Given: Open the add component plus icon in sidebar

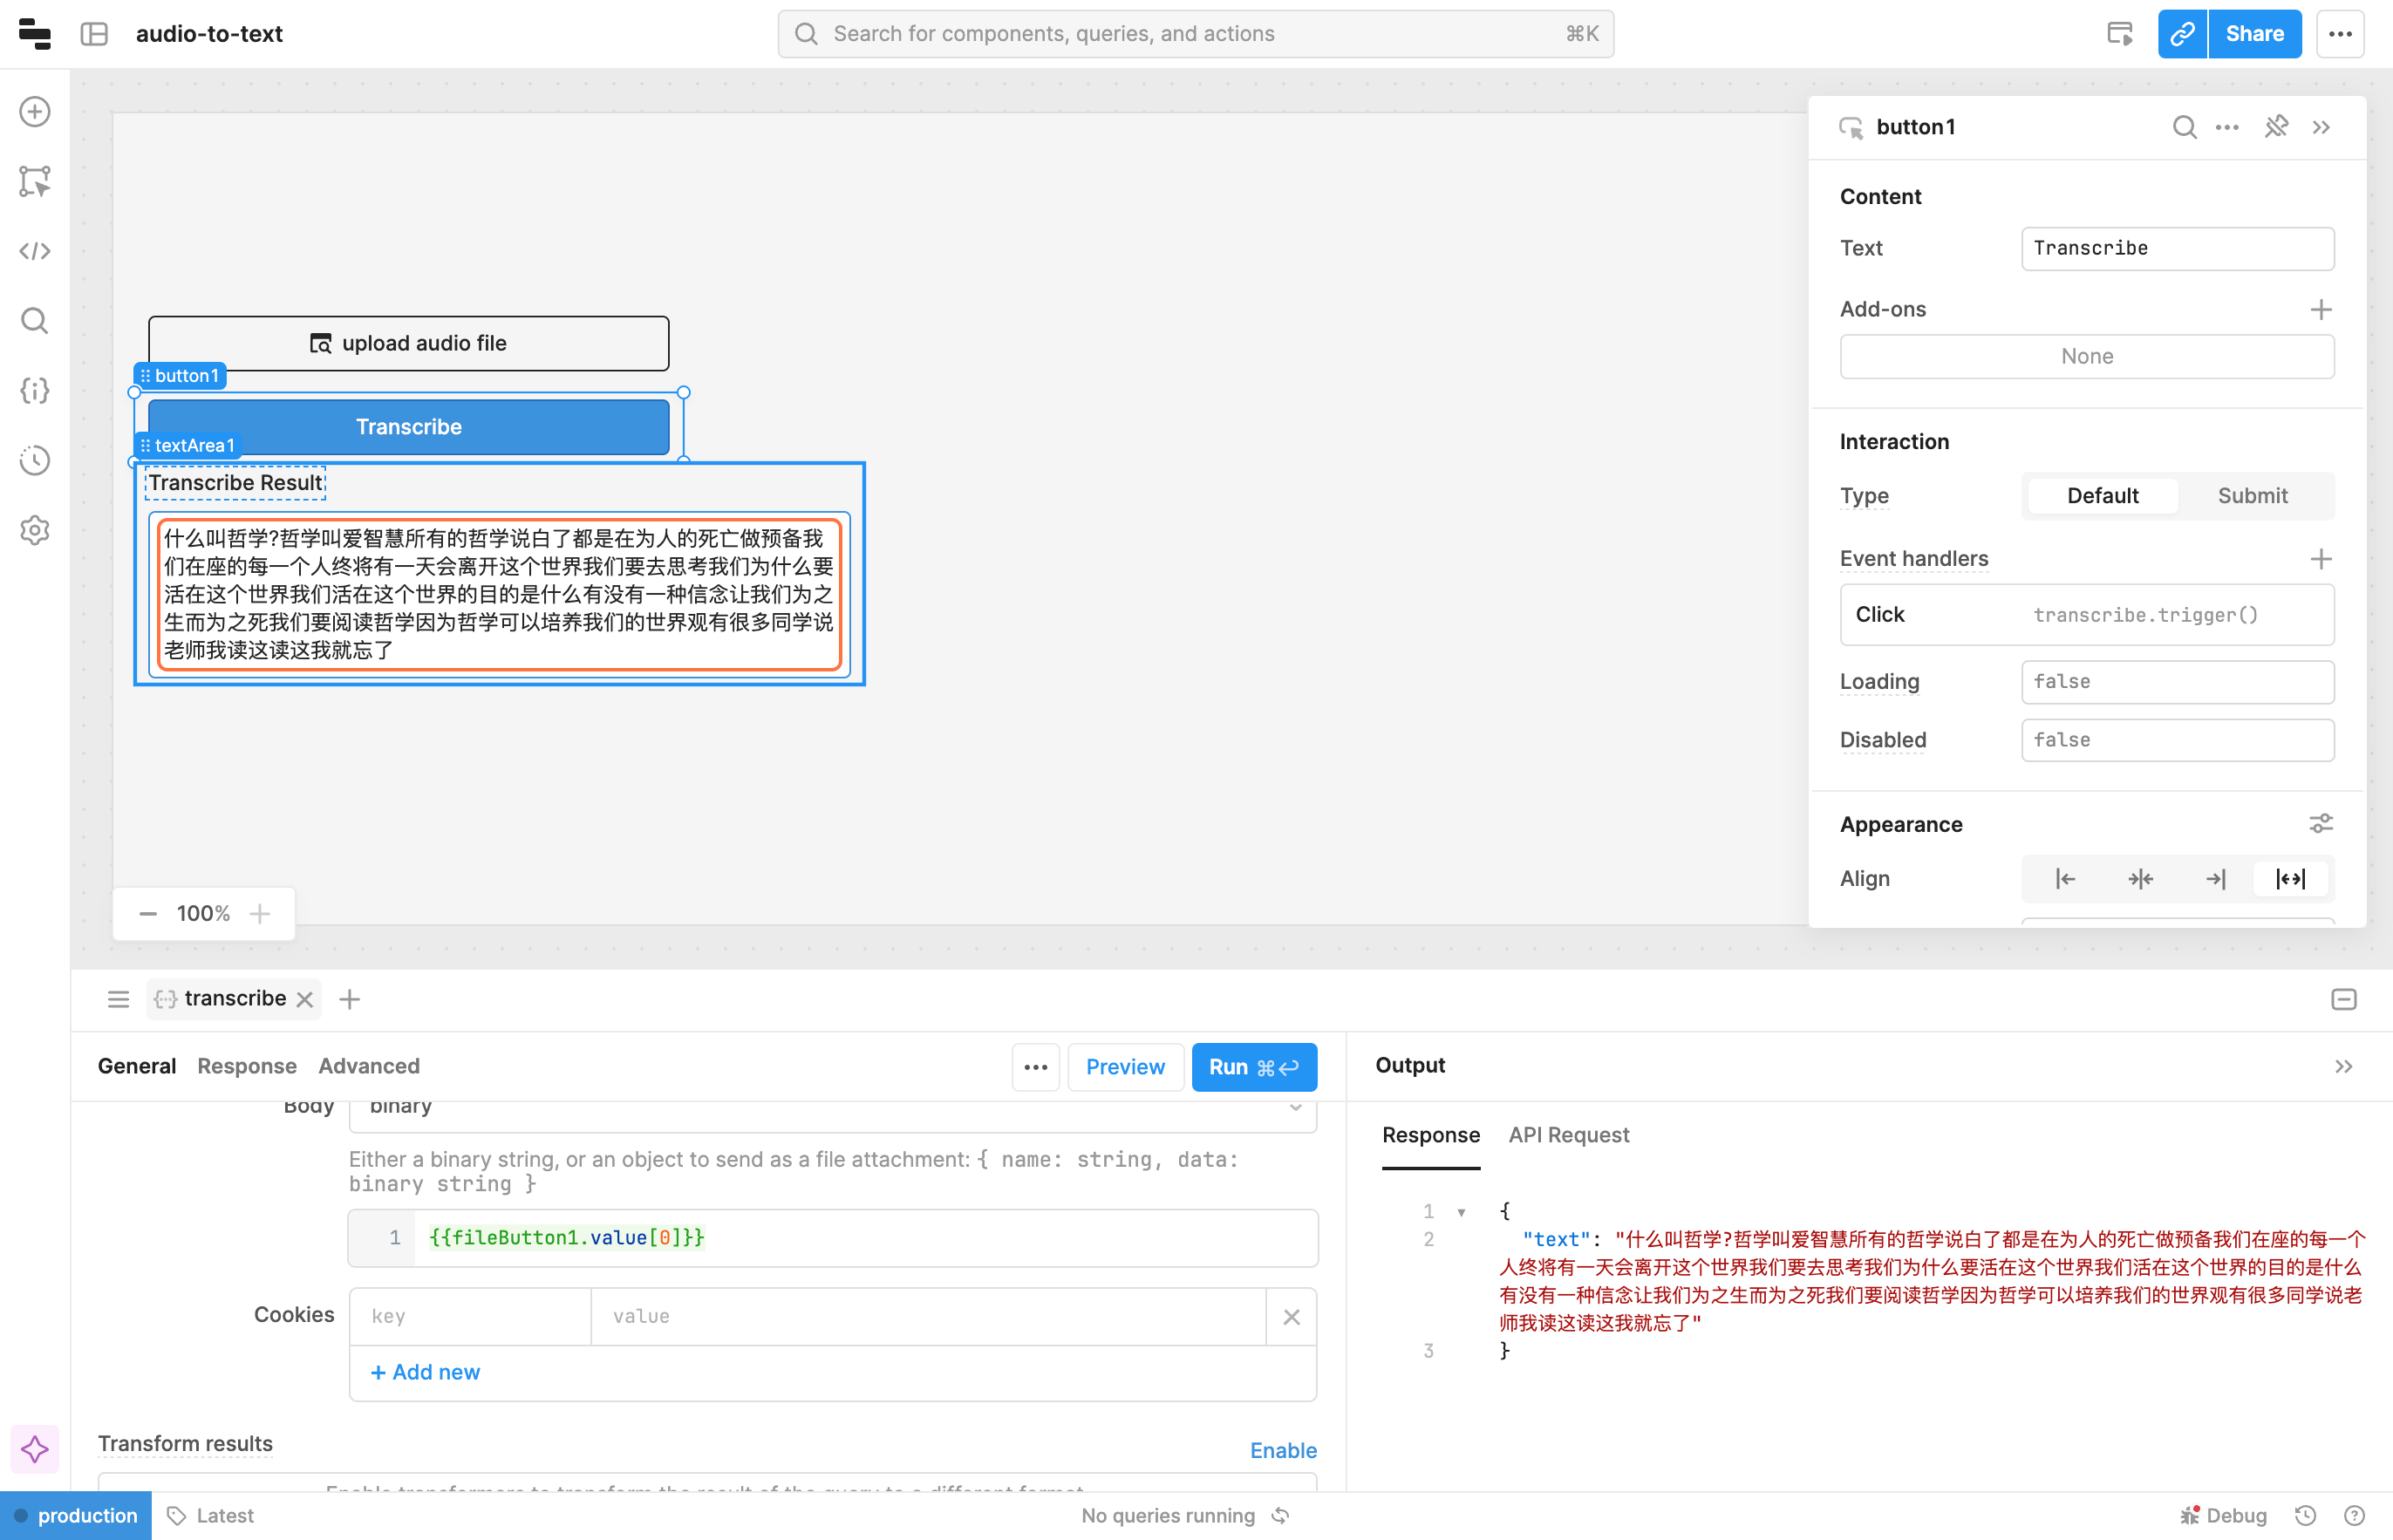Looking at the screenshot, I should coord(35,112).
